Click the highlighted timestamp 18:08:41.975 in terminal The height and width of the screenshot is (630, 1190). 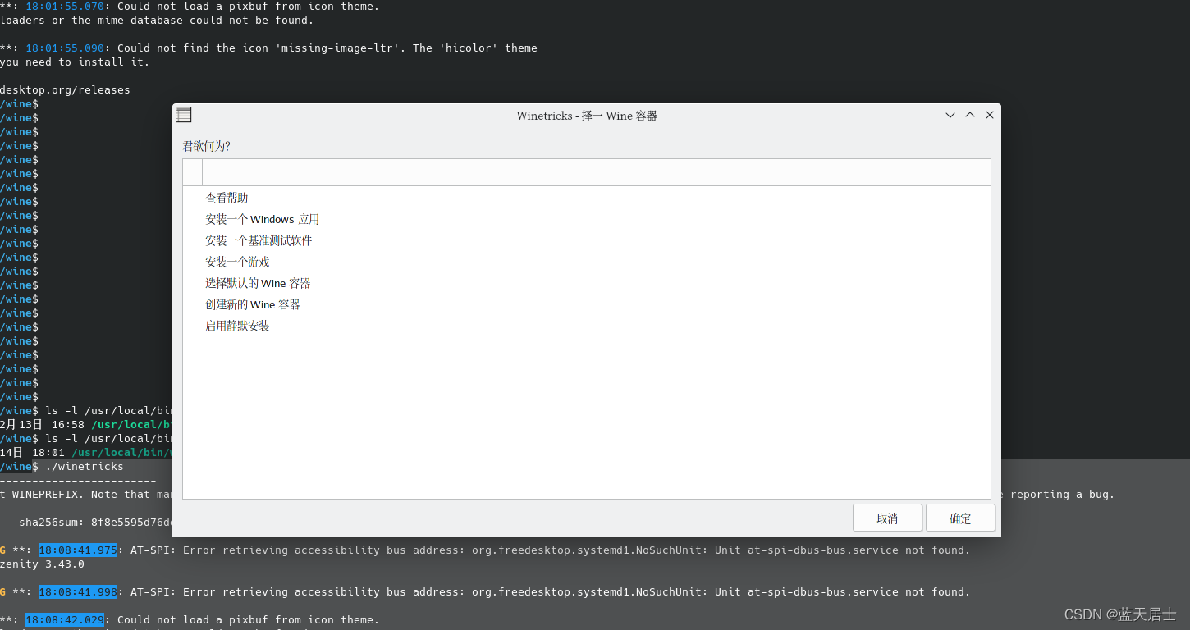click(78, 550)
